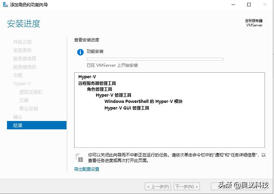Viewport: 274px width, 194px height.
Task: Click the 功能安装 label
Action: point(95,51)
